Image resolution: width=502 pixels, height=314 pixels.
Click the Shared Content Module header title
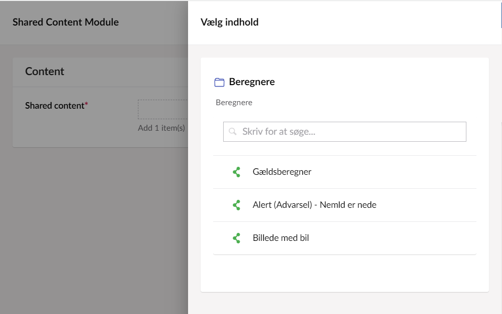66,22
